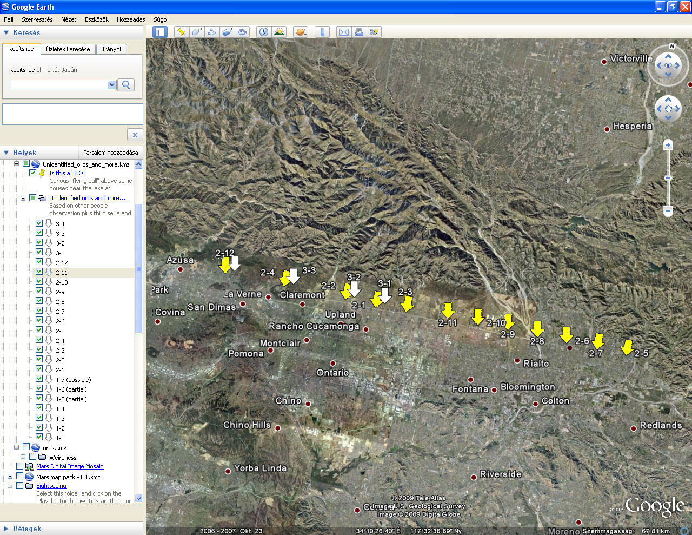The height and width of the screenshot is (535, 692).
Task: Expand Mars map pack v1.1.kmz node
Action: (x=10, y=477)
